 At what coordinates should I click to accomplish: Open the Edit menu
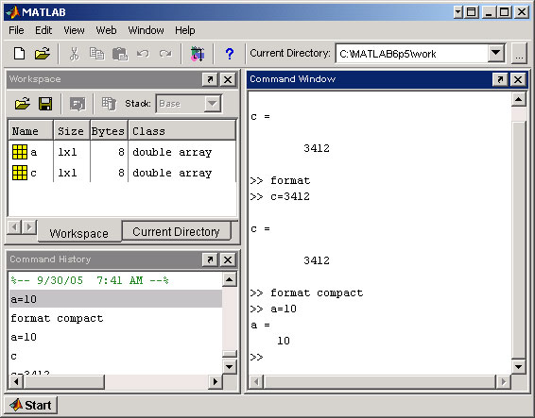tap(43, 30)
